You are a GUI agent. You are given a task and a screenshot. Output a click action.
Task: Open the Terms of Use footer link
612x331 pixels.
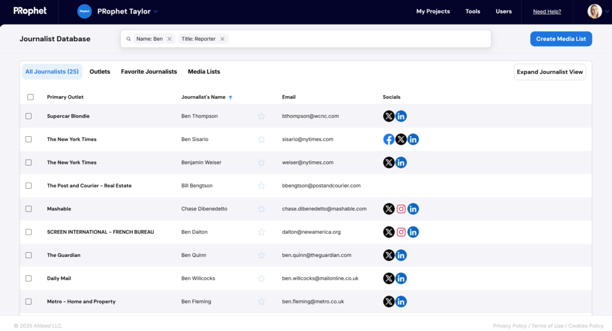(x=547, y=326)
